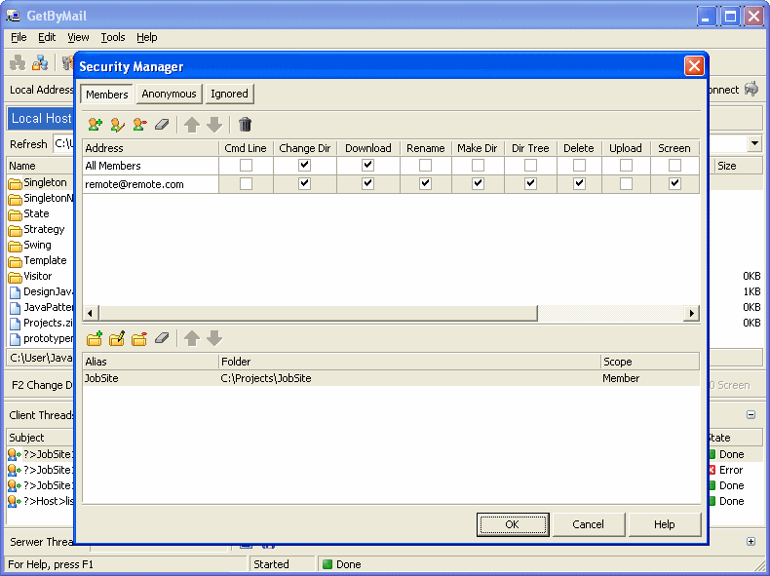770x576 pixels.
Task: Move member up with the arrow icon
Action: 192,125
